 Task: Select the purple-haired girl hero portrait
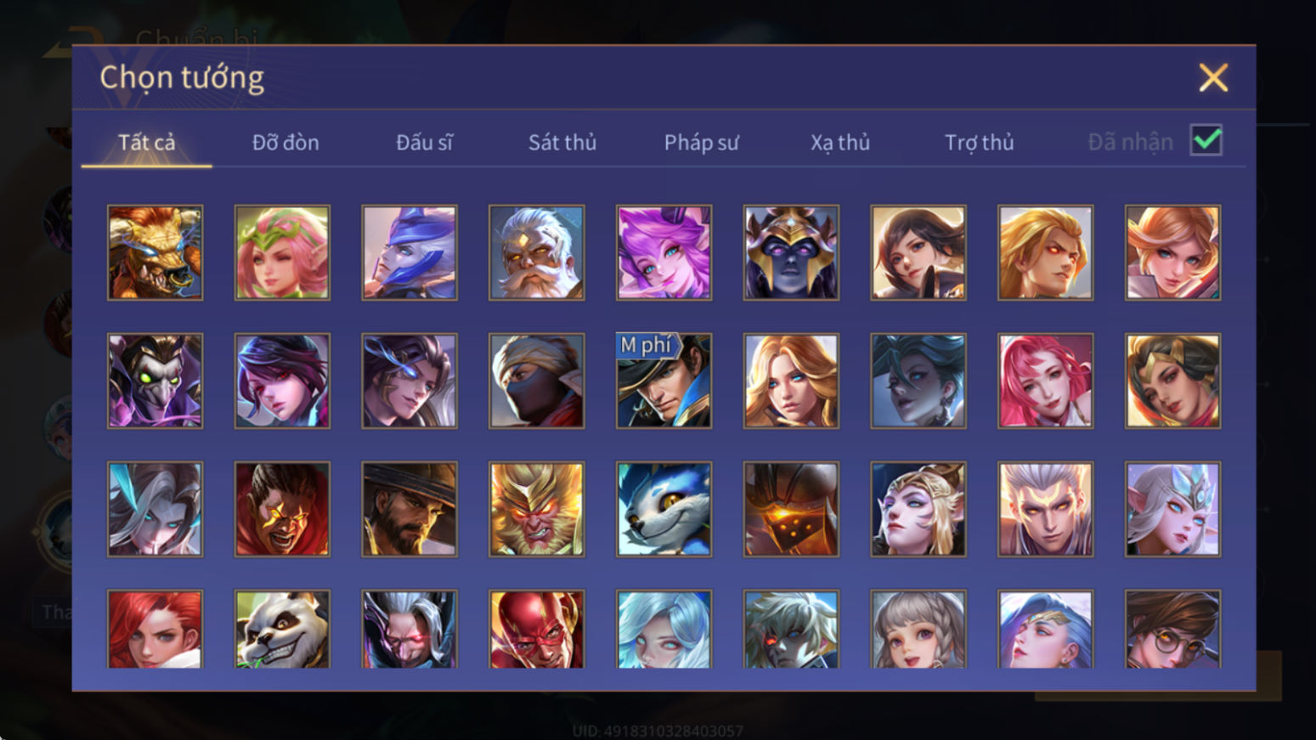(664, 252)
